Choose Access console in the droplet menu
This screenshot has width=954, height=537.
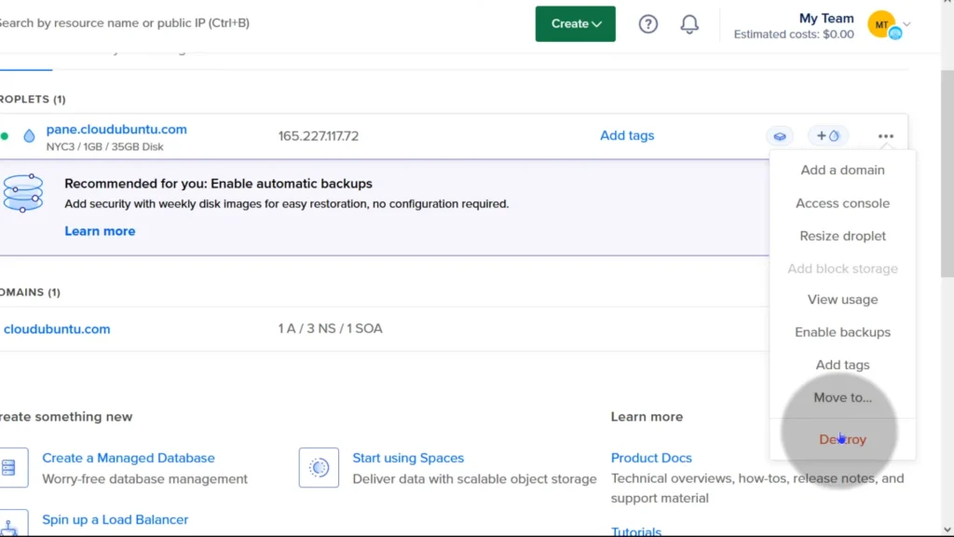point(842,203)
